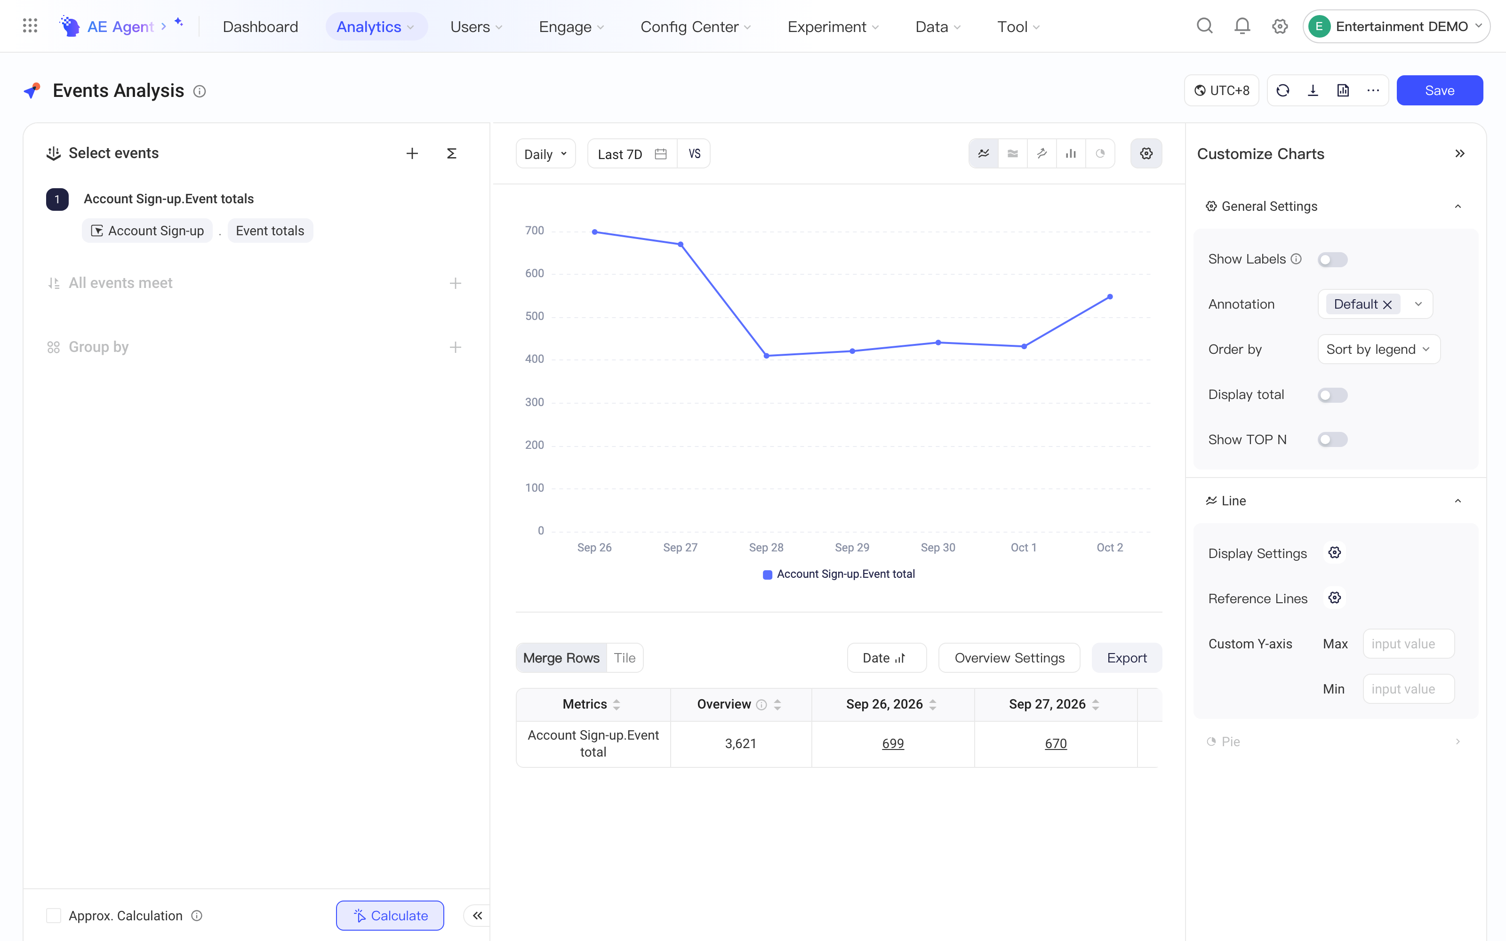Open the Daily granularity dropdown
The width and height of the screenshot is (1506, 941).
(546, 154)
